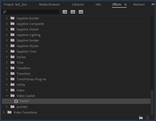Expand Sapphire Distort chevron
Screen dimensions: 156x121
pos(7,29)
